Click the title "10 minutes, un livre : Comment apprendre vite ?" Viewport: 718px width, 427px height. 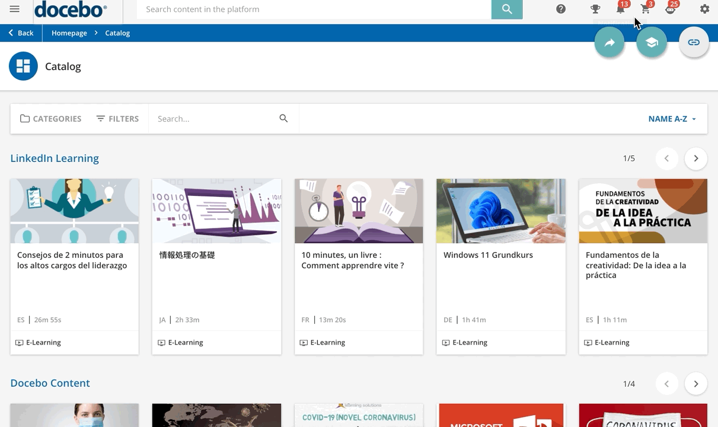click(x=353, y=260)
